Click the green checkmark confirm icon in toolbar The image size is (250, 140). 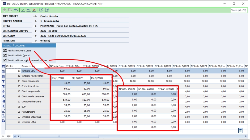tap(23, 10)
